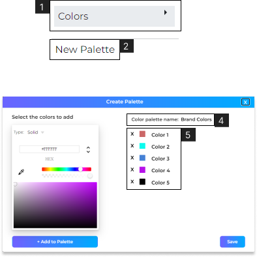The height and width of the screenshot is (257, 257).
Task: Click the Add to Palette button
Action: [x=55, y=242]
